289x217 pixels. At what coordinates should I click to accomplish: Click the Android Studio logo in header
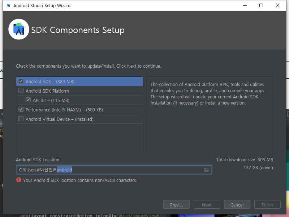point(19,29)
